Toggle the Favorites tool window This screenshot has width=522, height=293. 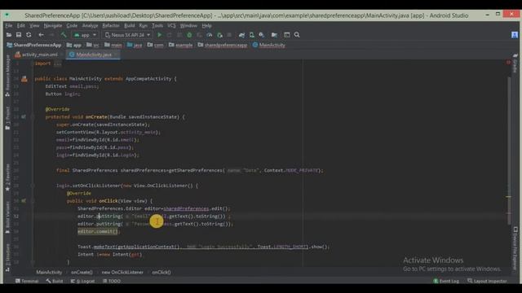7,177
